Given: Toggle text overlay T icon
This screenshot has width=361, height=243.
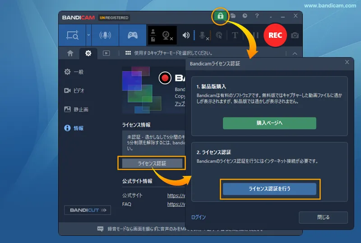Looking at the screenshot, I should coord(235,36).
